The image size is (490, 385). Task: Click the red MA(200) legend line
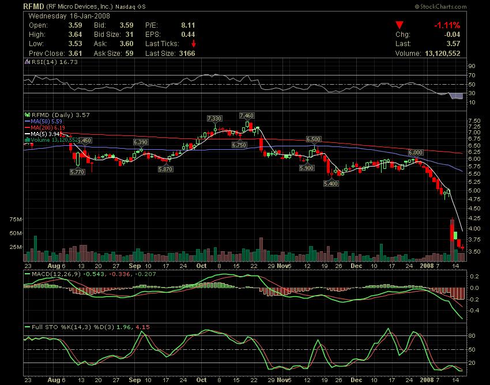coord(28,127)
